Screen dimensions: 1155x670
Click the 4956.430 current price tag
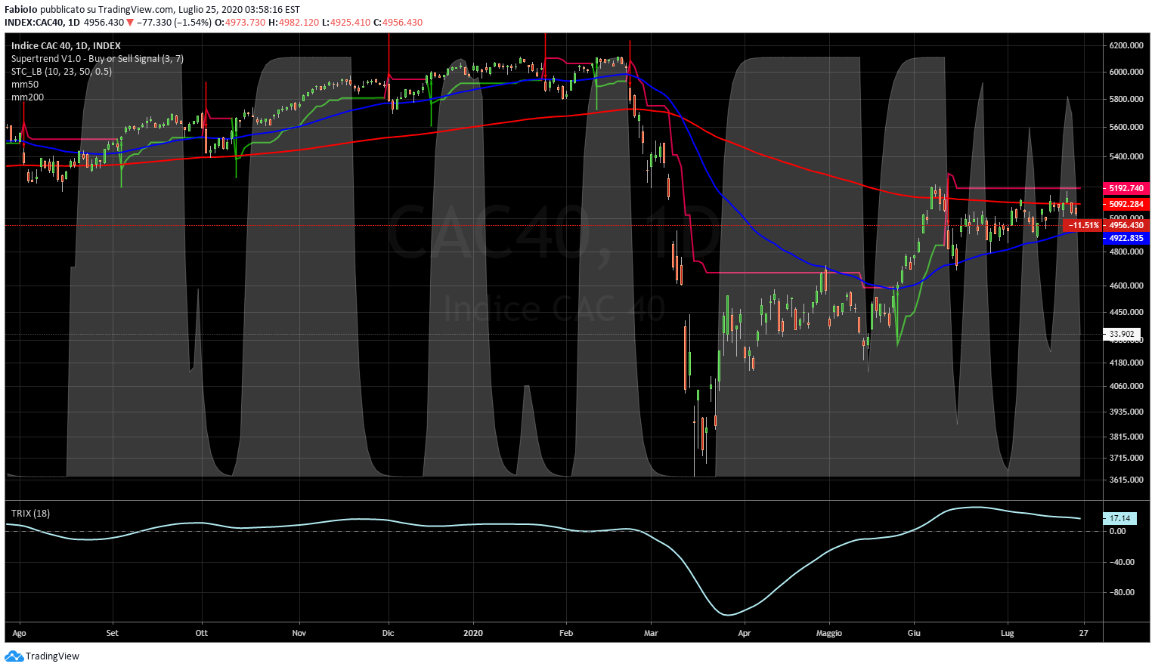(1126, 225)
